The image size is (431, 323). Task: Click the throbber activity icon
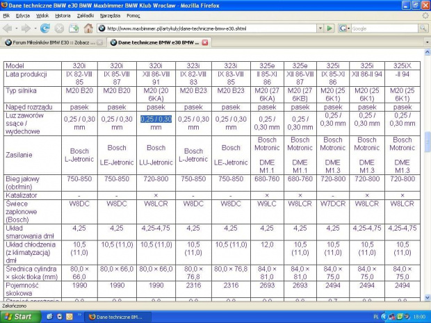point(425,16)
